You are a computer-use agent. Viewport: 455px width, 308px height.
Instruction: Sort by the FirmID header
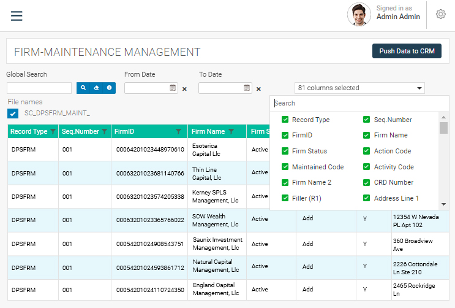pyautogui.click(x=124, y=131)
